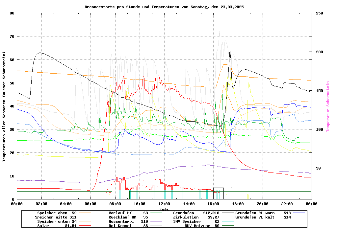Click the yellow Zirkulation legend line sample
The width and height of the screenshot is (337, 230).
coord(227,217)
